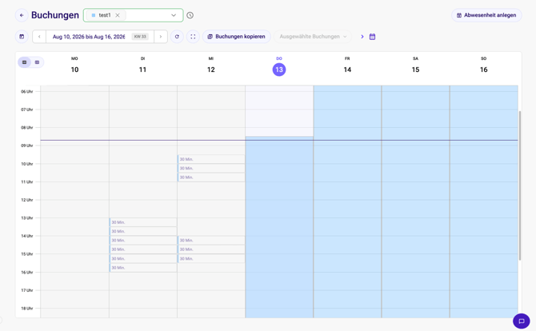Click the clock history icon
536x331 pixels.
click(190, 15)
